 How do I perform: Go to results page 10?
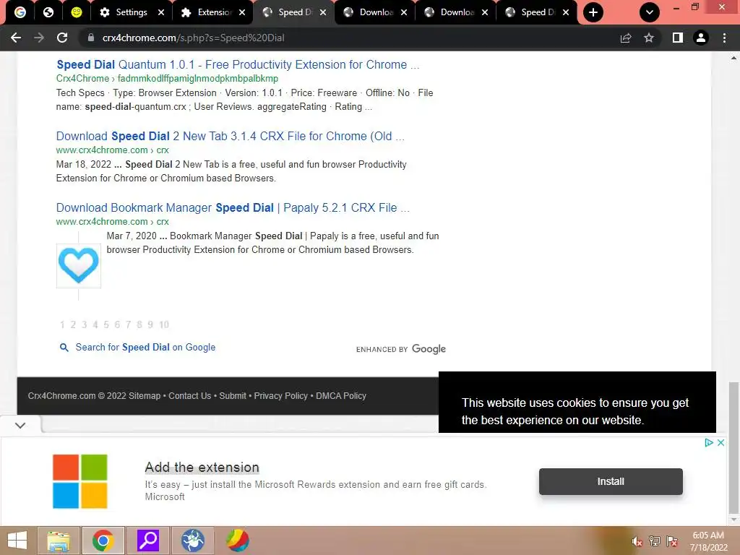tap(164, 324)
